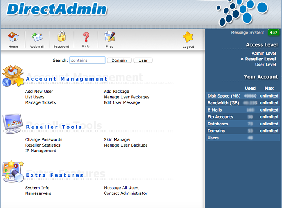
Task: Click the Extra Features heading
Action: [55, 175]
